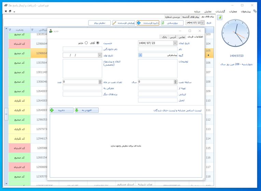Decrease the تعداد نصب در ماه value

click(x=100, y=83)
